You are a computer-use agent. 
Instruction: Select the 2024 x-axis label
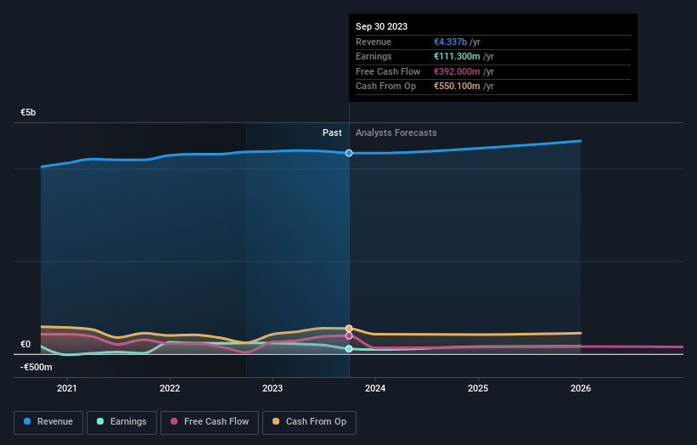(x=375, y=388)
